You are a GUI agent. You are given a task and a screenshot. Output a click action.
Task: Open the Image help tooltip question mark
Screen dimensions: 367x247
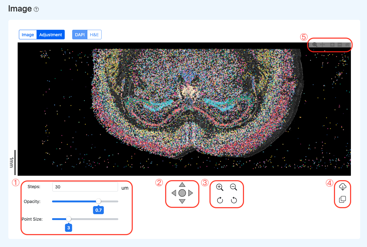coord(36,9)
